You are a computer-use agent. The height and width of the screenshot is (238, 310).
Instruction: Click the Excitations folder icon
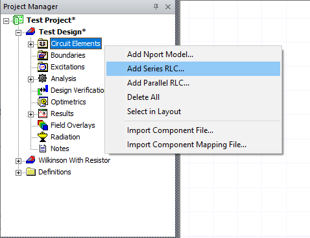tap(43, 67)
